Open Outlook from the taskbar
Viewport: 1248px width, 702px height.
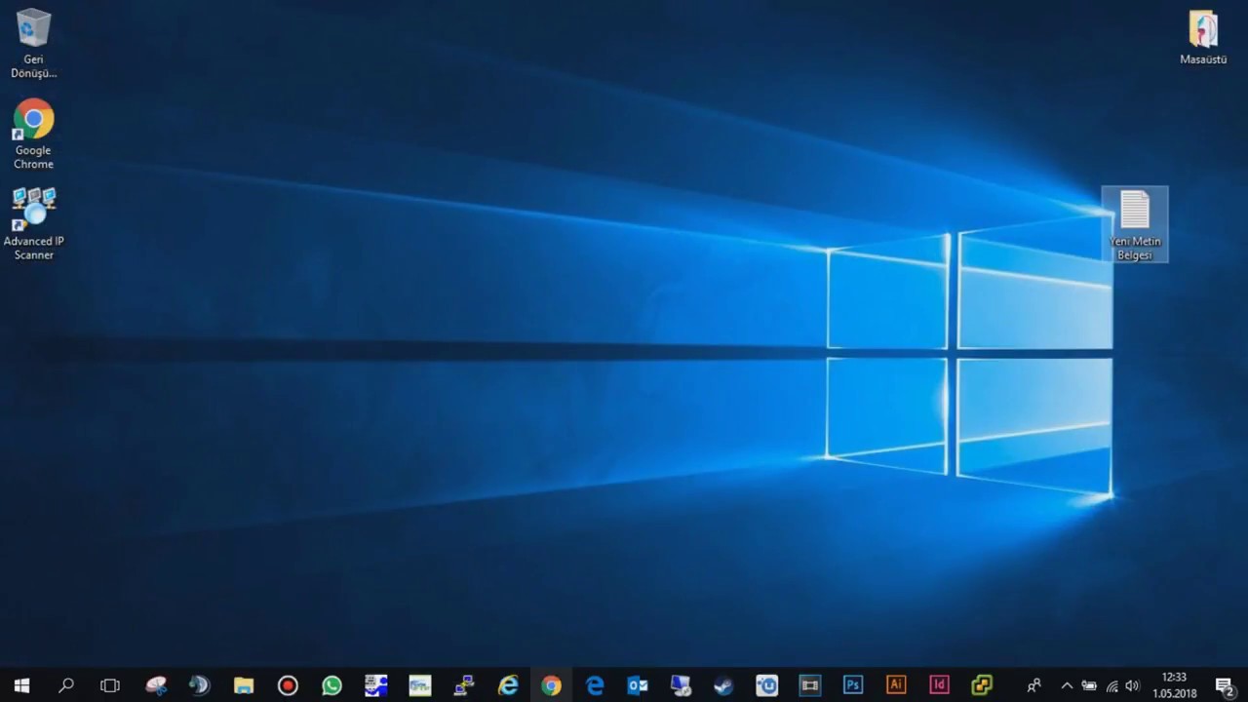point(638,685)
